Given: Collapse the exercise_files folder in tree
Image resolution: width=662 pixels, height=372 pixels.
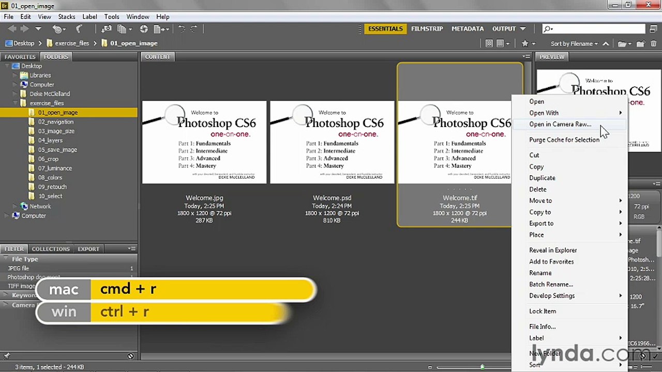Looking at the screenshot, I should tap(16, 103).
